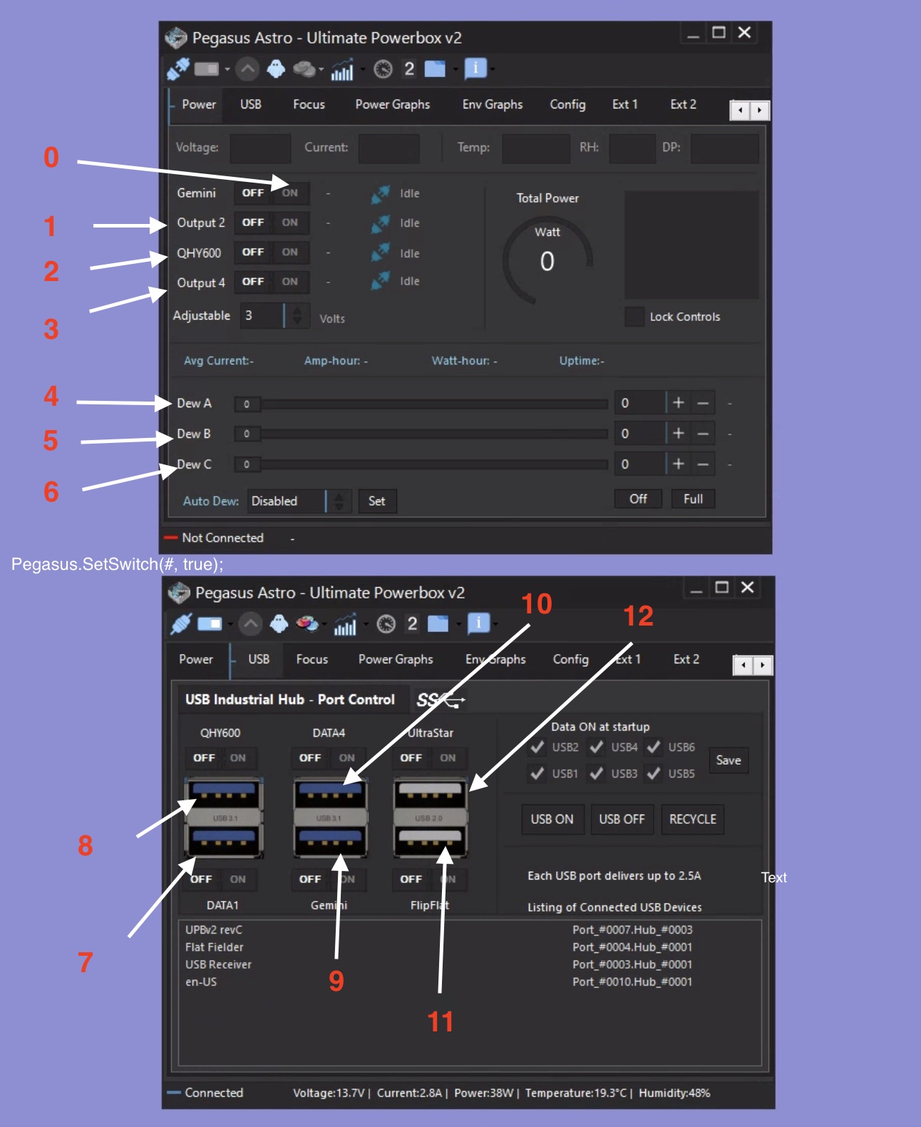Click the blue info icon in the lower USB window

click(x=478, y=623)
